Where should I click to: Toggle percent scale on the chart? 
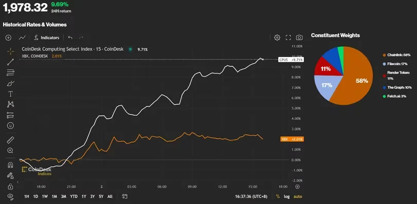coord(278,197)
